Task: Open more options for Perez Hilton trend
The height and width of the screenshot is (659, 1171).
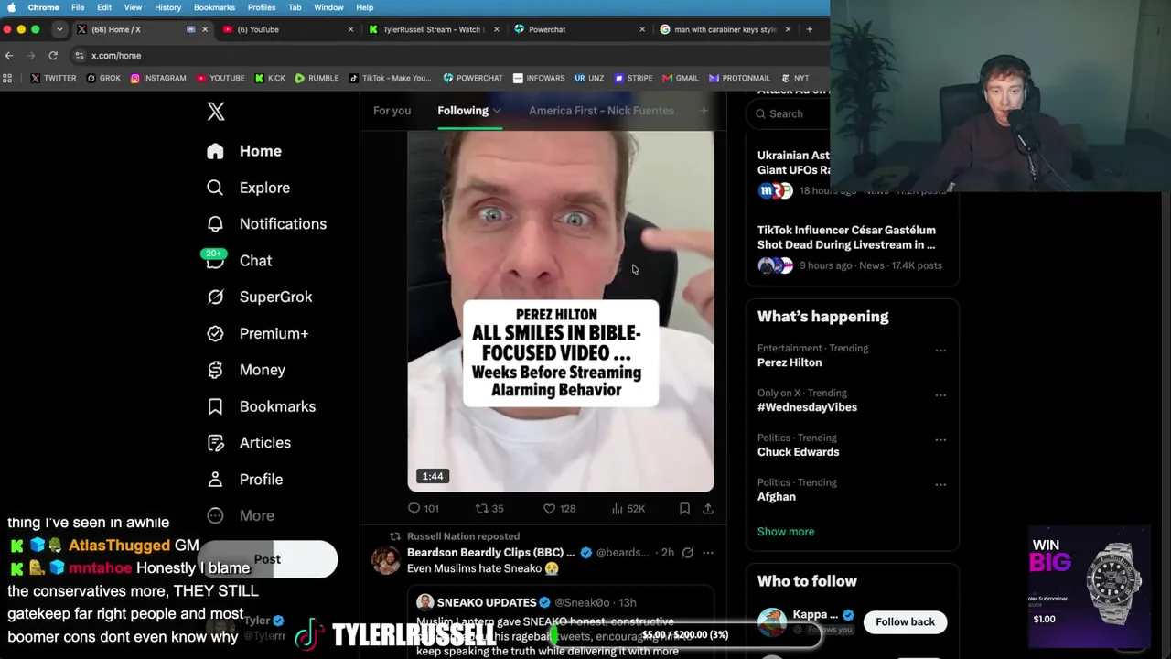Action: click(940, 351)
